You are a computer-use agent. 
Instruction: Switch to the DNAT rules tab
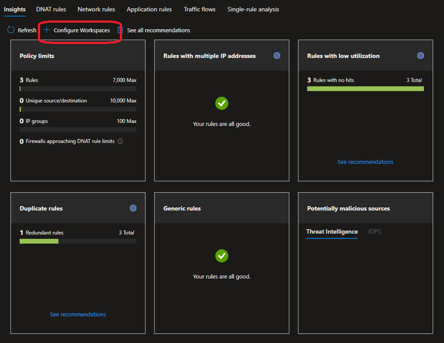point(51,9)
